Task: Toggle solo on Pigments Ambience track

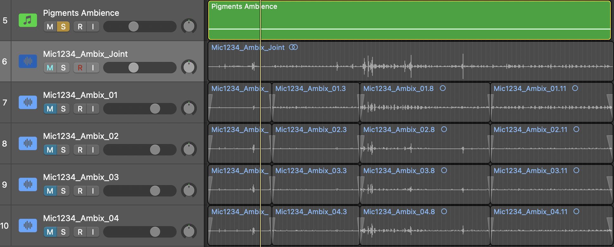Action: click(x=63, y=27)
